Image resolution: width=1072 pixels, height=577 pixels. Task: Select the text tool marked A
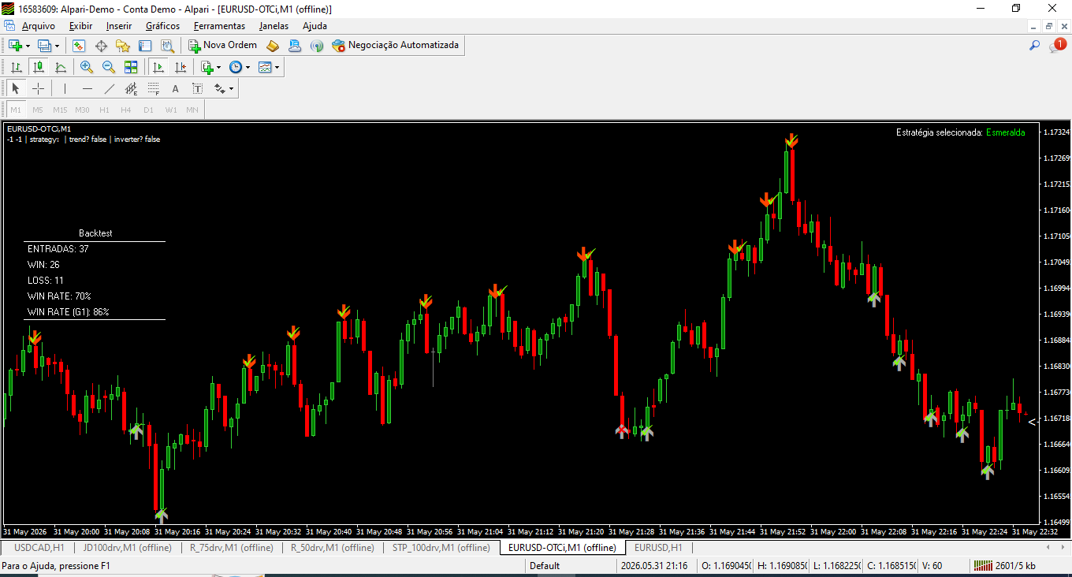176,89
